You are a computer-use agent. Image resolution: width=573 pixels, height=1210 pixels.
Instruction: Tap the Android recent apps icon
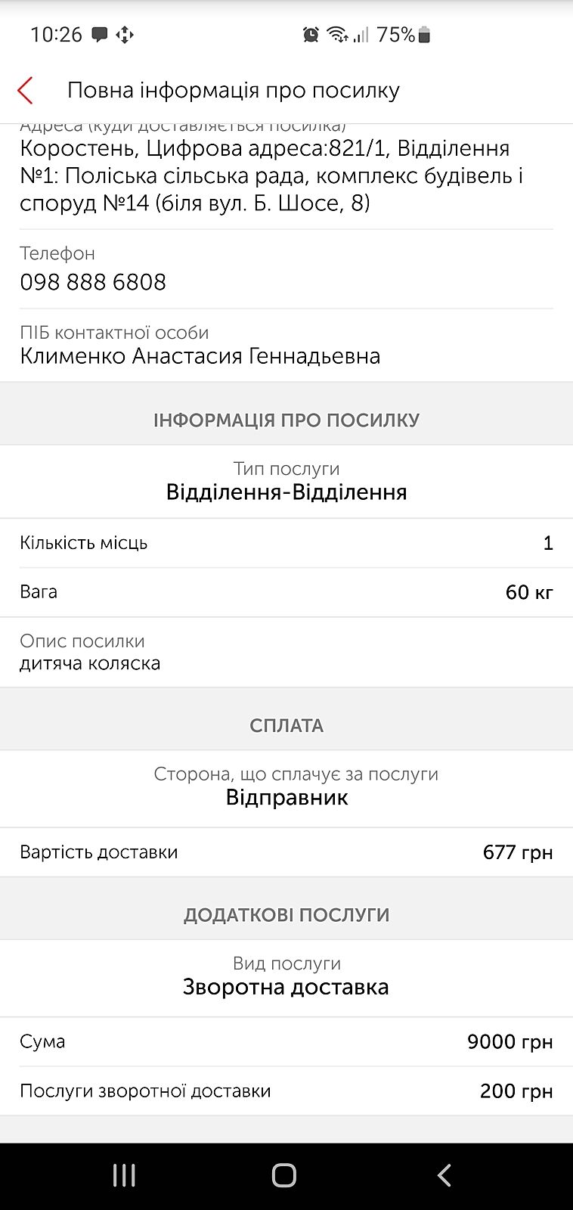pos(124,1175)
